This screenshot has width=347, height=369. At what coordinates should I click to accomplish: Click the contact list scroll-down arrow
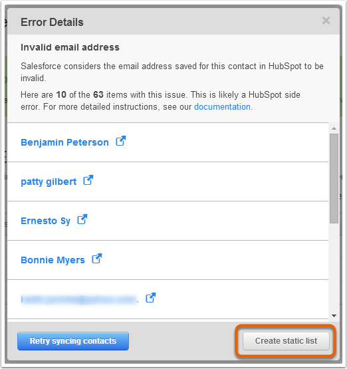[x=334, y=316]
